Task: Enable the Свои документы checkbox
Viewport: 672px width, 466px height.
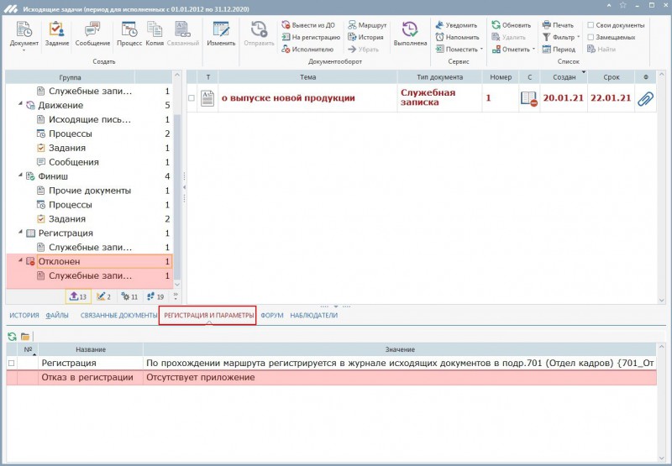Action: coord(591,25)
